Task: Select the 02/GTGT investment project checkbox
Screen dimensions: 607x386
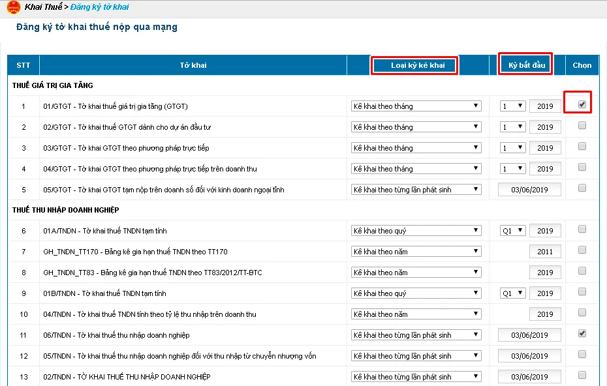Action: 582,126
